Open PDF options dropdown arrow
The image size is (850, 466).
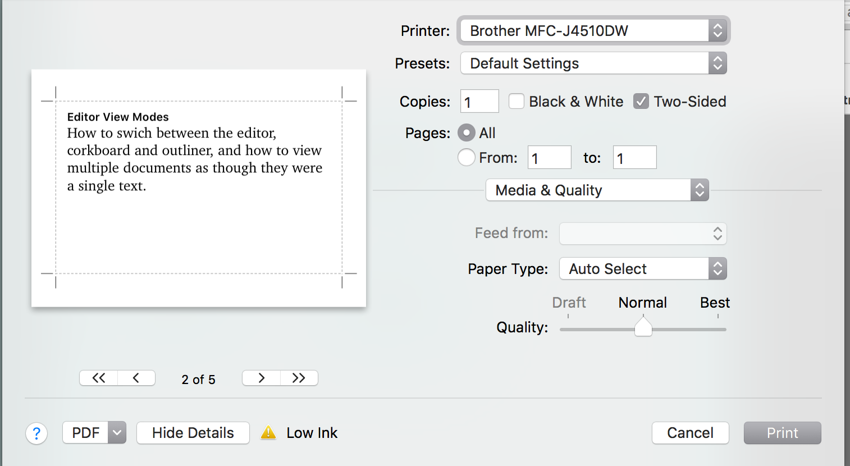[117, 433]
